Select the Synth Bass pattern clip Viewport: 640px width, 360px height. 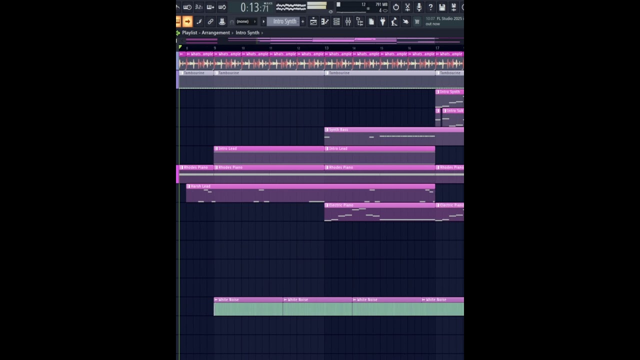click(x=394, y=136)
